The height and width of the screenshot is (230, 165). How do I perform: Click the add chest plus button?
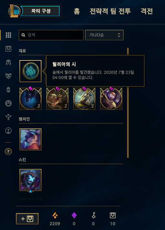[x=27, y=219]
